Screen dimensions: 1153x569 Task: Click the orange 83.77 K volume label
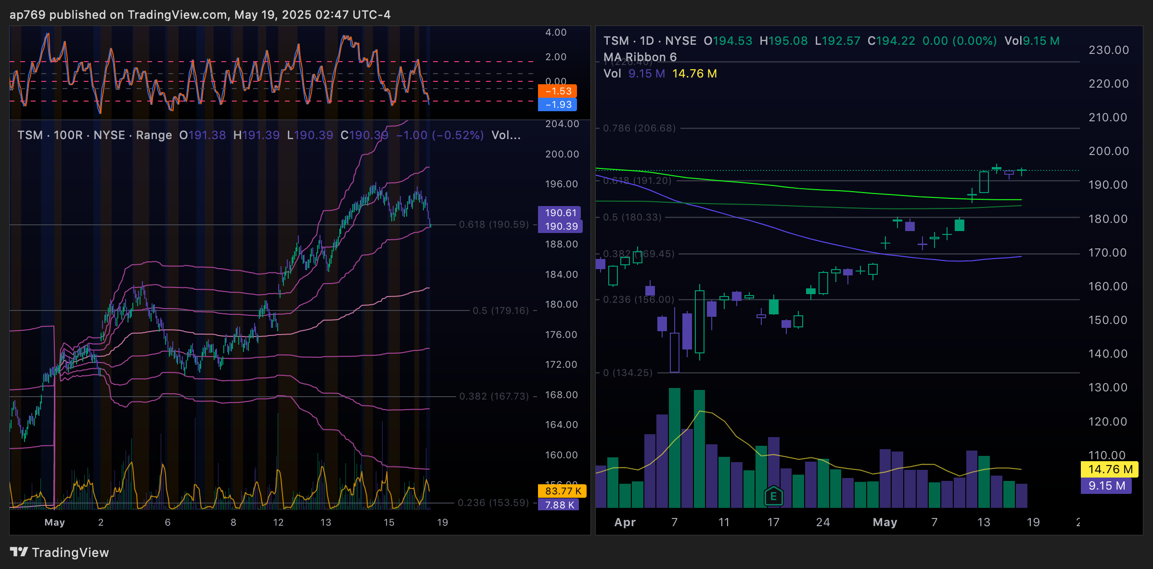pyautogui.click(x=562, y=491)
